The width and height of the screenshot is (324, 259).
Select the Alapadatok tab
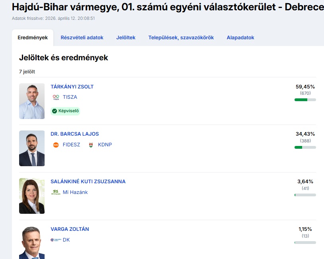coord(240,38)
